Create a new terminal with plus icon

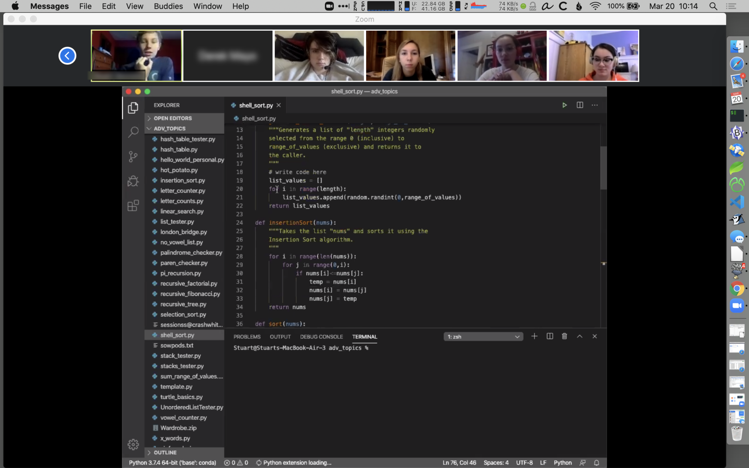pyautogui.click(x=534, y=336)
